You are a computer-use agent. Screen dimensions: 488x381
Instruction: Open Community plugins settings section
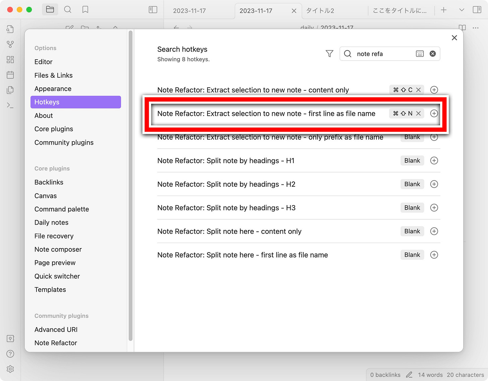click(x=76, y=143)
